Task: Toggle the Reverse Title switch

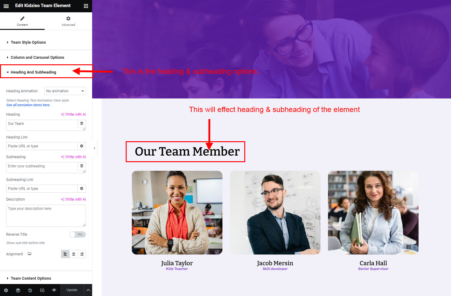Action: (x=78, y=234)
